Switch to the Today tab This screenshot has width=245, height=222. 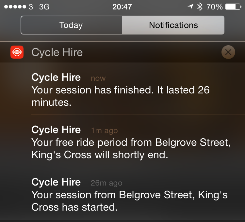[x=71, y=25]
